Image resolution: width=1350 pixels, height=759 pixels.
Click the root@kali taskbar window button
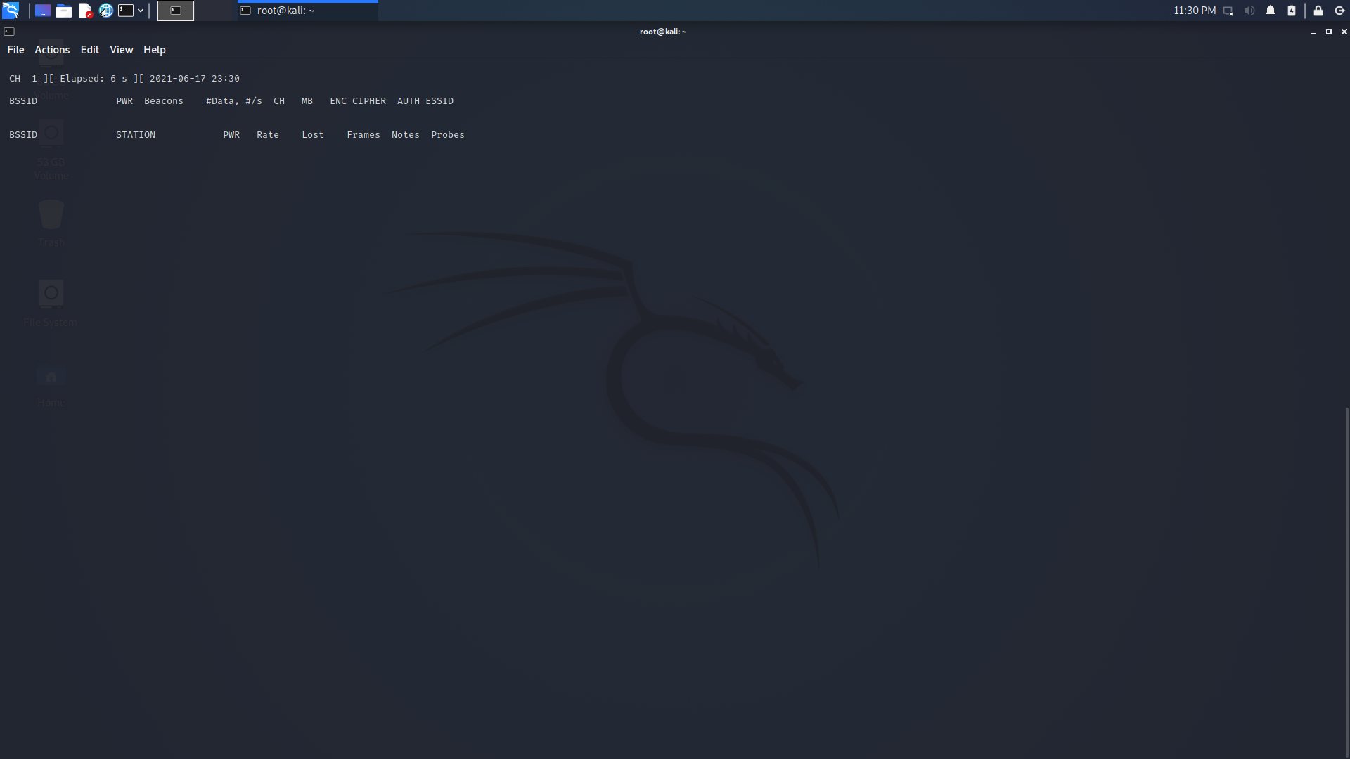point(308,11)
